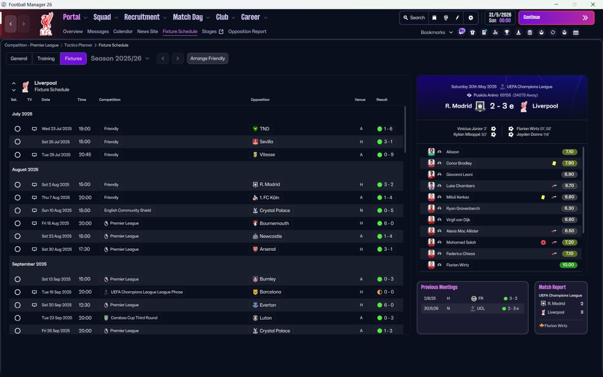Open the Bookmarks dropdown
The image size is (603, 377).
(x=437, y=33)
